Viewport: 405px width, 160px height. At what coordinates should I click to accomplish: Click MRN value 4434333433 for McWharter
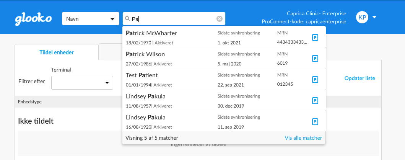pyautogui.click(x=292, y=42)
